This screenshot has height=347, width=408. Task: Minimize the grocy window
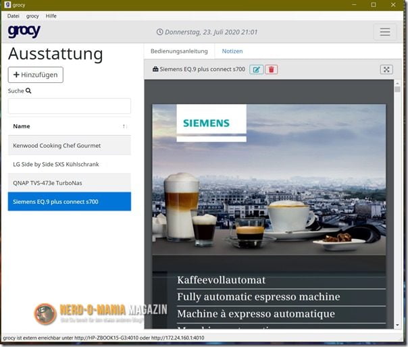(x=354, y=5)
